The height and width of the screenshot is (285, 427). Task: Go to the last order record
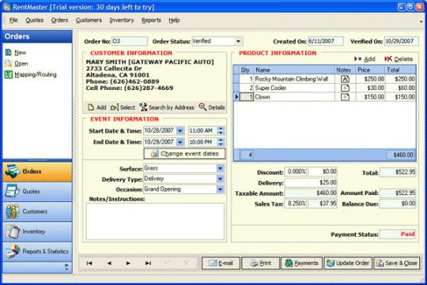[x=148, y=263]
